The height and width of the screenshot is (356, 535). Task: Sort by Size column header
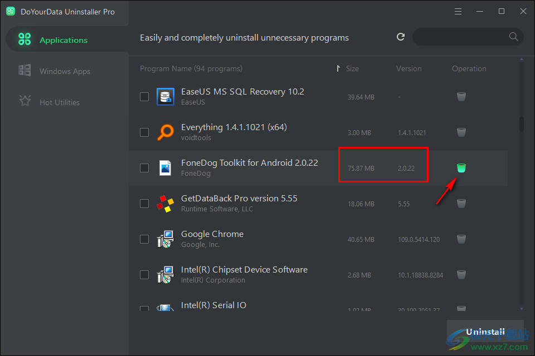click(x=352, y=68)
